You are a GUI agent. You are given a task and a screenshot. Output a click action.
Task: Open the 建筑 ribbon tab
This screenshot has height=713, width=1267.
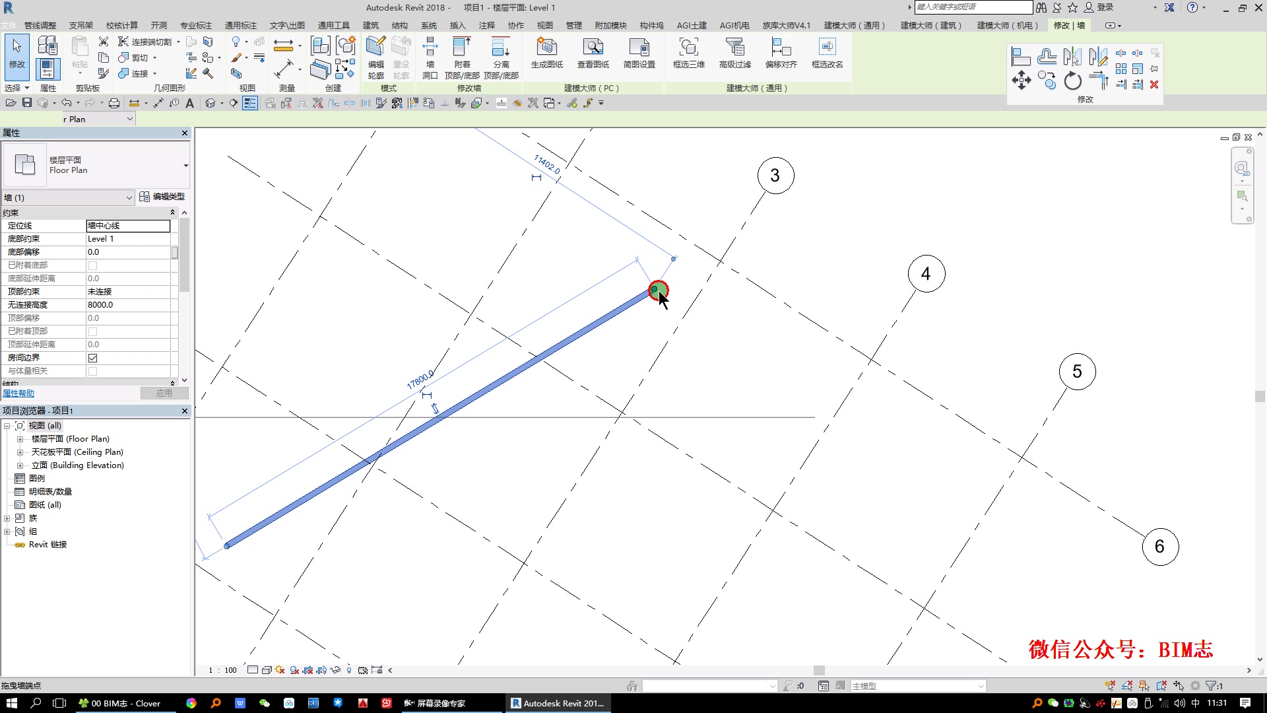coord(371,25)
